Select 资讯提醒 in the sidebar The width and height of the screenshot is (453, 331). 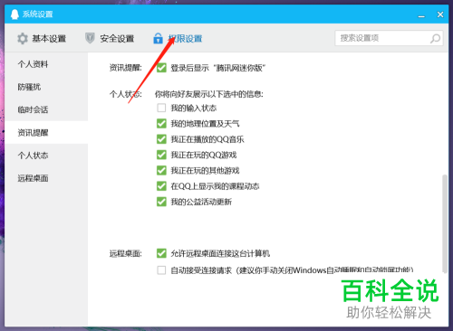point(46,133)
